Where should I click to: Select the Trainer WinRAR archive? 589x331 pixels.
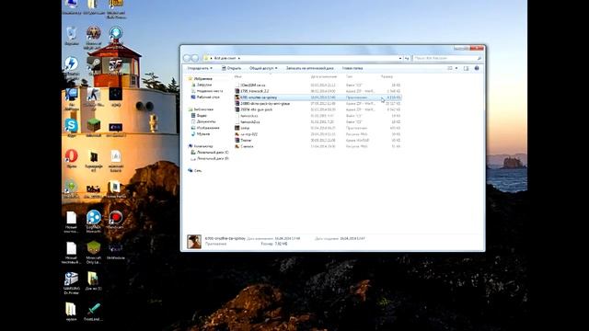[x=246, y=141]
